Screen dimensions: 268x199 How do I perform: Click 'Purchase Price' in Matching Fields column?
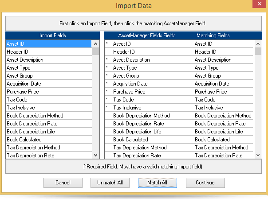pos(211,92)
